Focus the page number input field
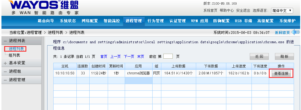The height and width of the screenshot is (110, 301). point(168,56)
